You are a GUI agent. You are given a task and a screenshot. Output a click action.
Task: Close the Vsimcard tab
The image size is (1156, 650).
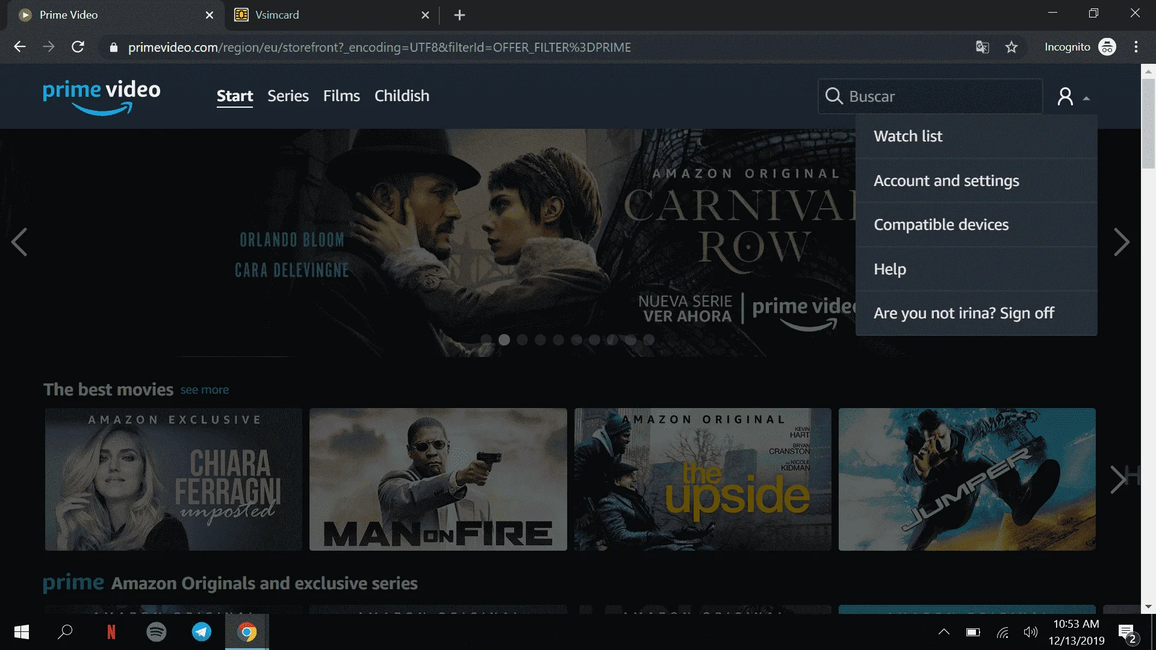point(425,15)
